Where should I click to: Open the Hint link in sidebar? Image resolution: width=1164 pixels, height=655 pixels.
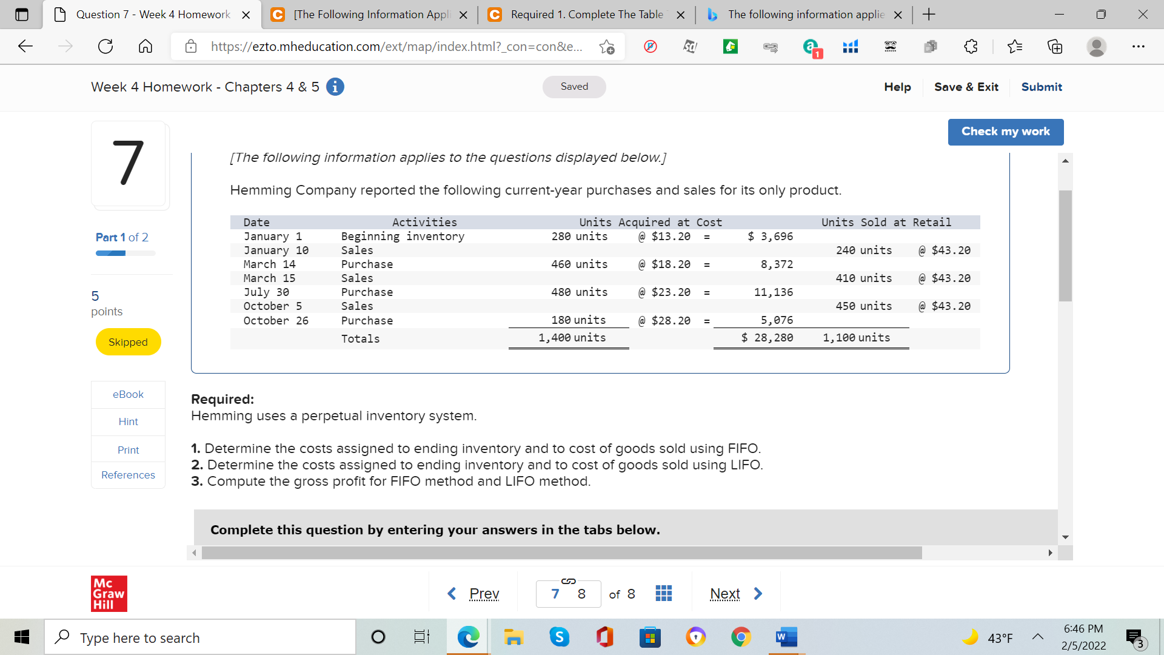point(128,422)
